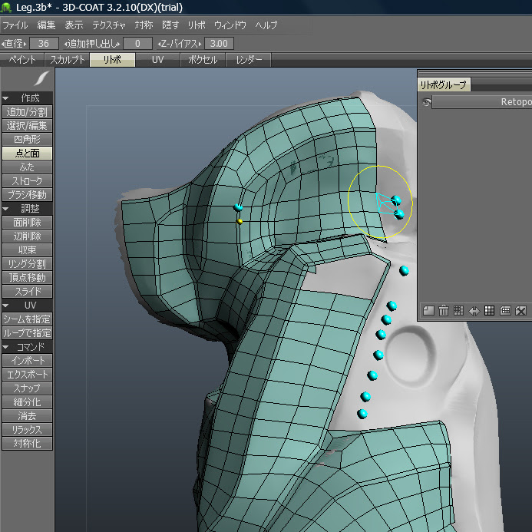532x532 pixels.
Task: Collapse the コマンド section header
Action: point(27,347)
